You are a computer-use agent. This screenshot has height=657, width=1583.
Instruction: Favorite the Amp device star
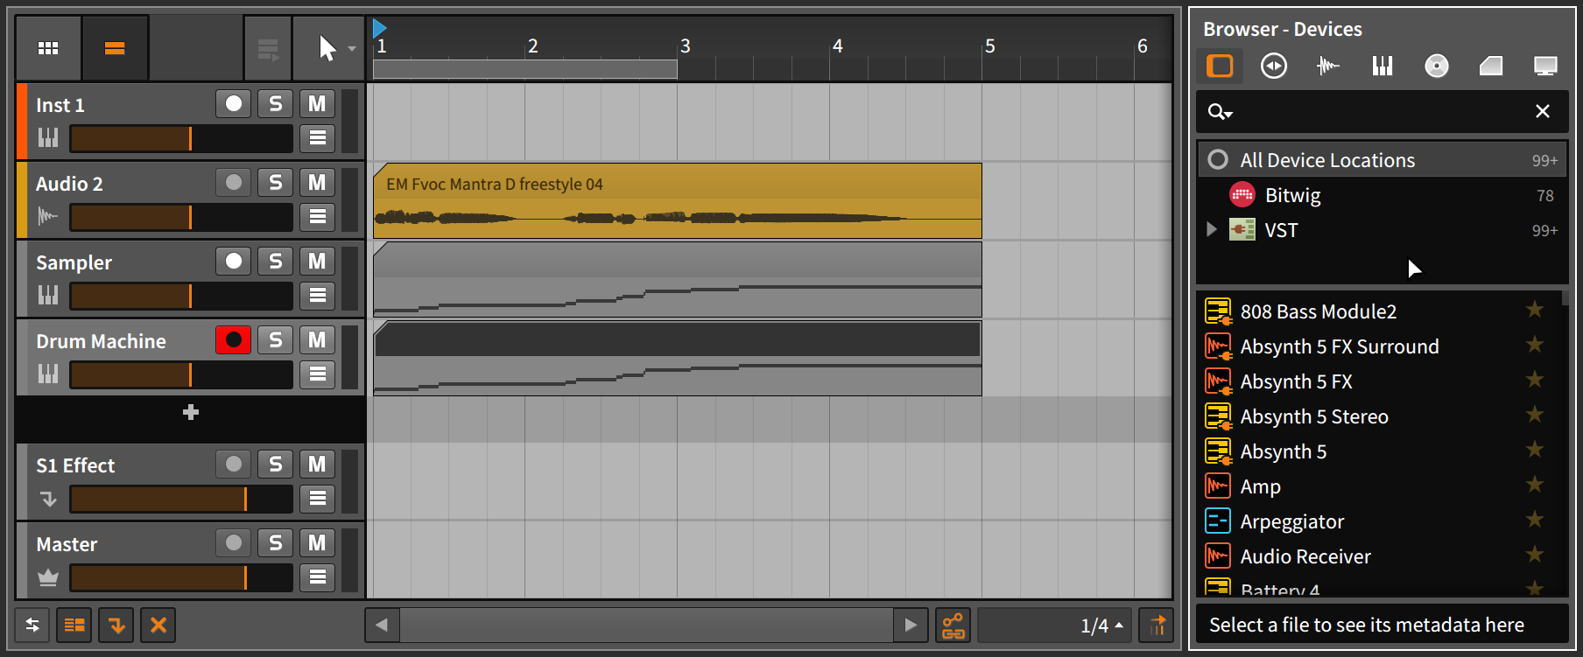[1535, 485]
